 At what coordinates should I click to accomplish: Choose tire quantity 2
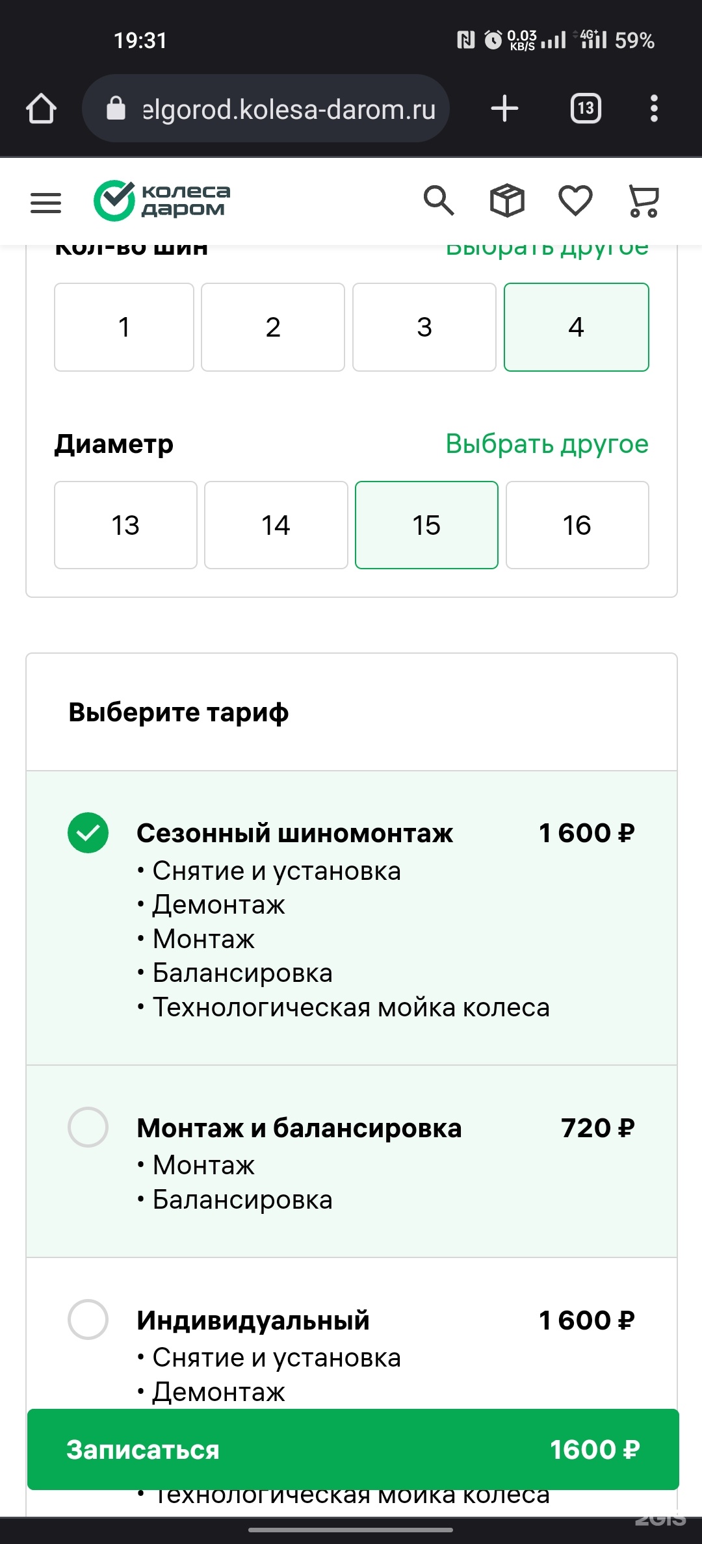tap(273, 327)
